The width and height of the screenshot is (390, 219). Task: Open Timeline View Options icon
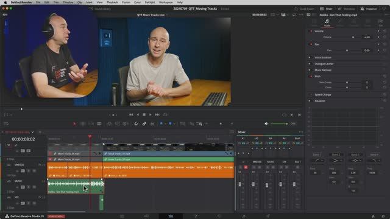[6, 123]
